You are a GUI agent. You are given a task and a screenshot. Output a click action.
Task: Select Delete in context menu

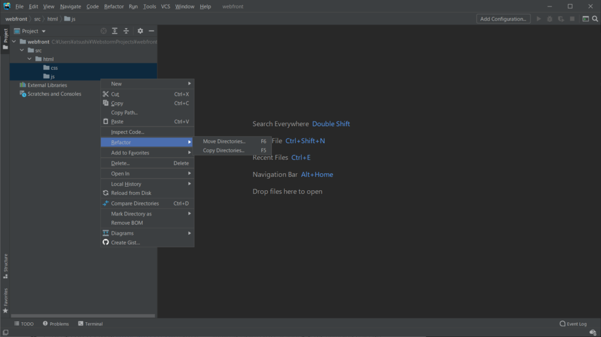pyautogui.click(x=147, y=163)
